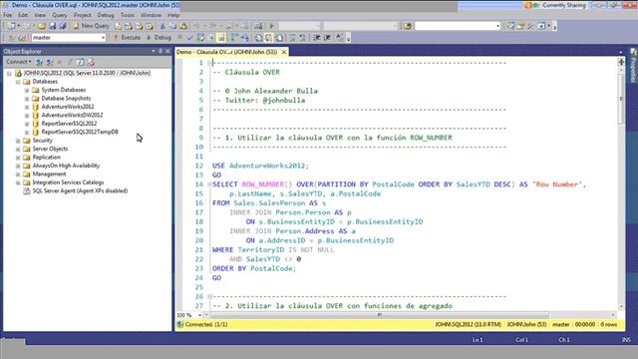Image resolution: width=638 pixels, height=359 pixels.
Task: Click the Execute button
Action: click(x=127, y=38)
